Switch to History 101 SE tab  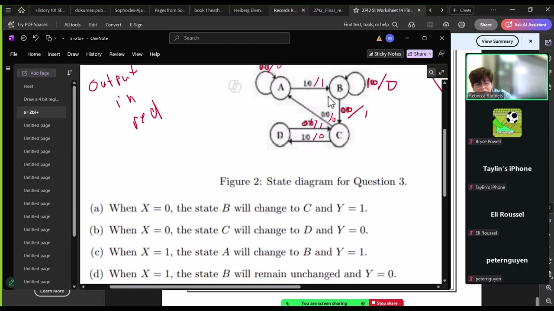click(x=50, y=10)
